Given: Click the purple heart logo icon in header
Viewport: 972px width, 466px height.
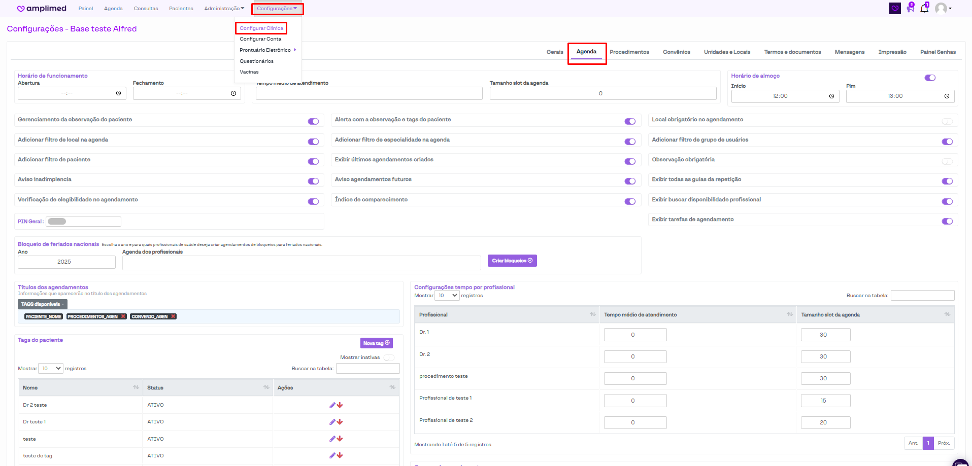Looking at the screenshot, I should (895, 9).
